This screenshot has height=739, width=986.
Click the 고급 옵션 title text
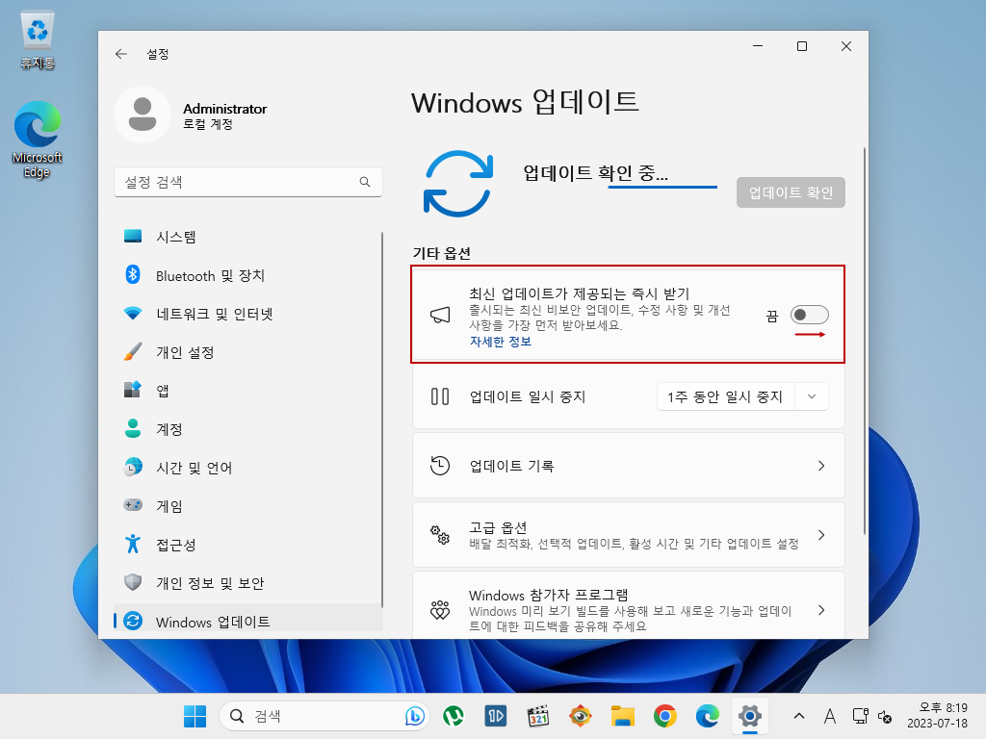point(498,527)
